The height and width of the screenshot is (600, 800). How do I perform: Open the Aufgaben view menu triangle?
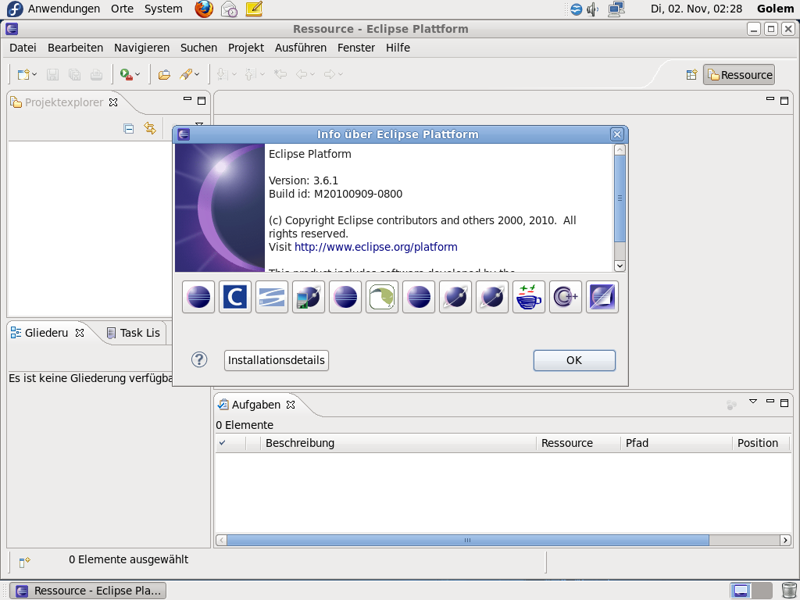753,402
